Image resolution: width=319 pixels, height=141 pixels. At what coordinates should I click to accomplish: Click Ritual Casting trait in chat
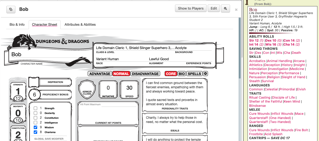pyautogui.click(x=260, y=98)
